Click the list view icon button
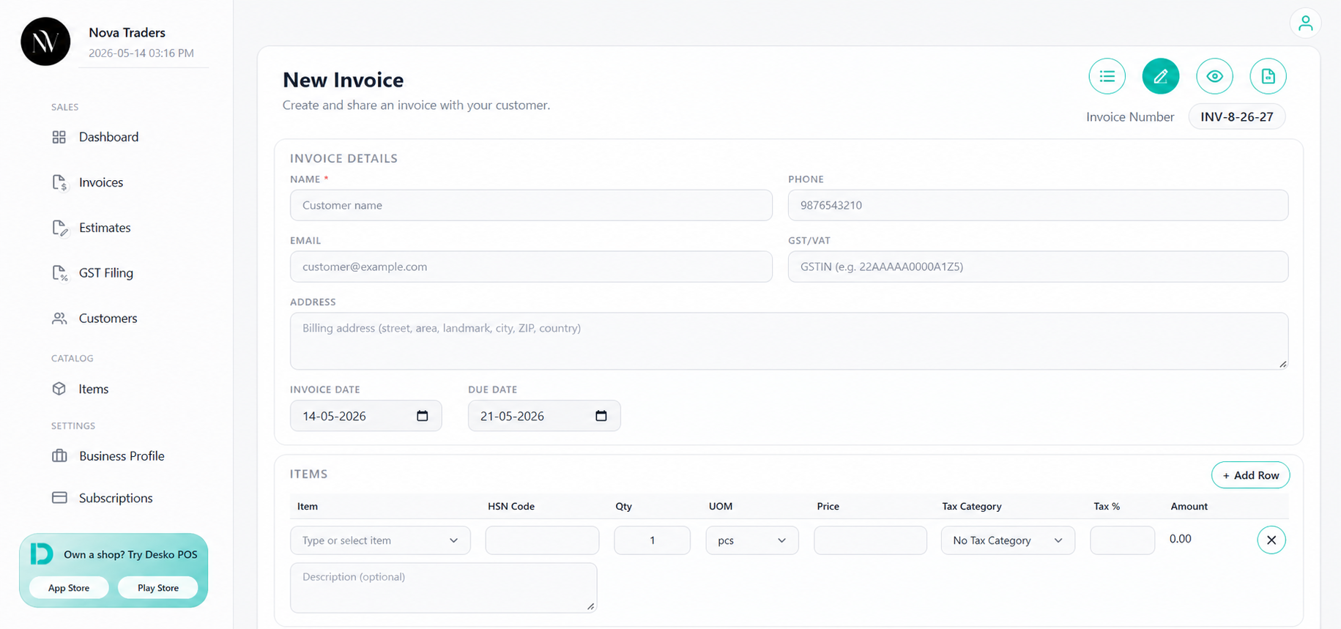The image size is (1341, 629). 1107,76
